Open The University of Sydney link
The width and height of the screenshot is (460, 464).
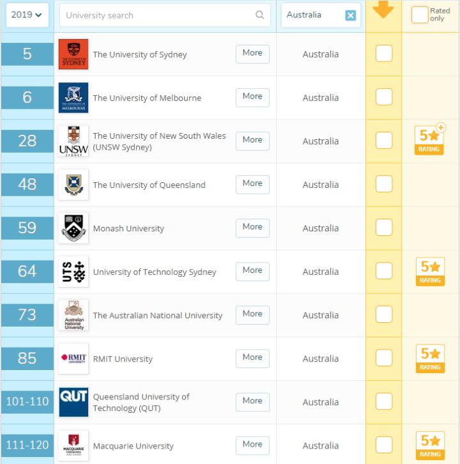[140, 54]
